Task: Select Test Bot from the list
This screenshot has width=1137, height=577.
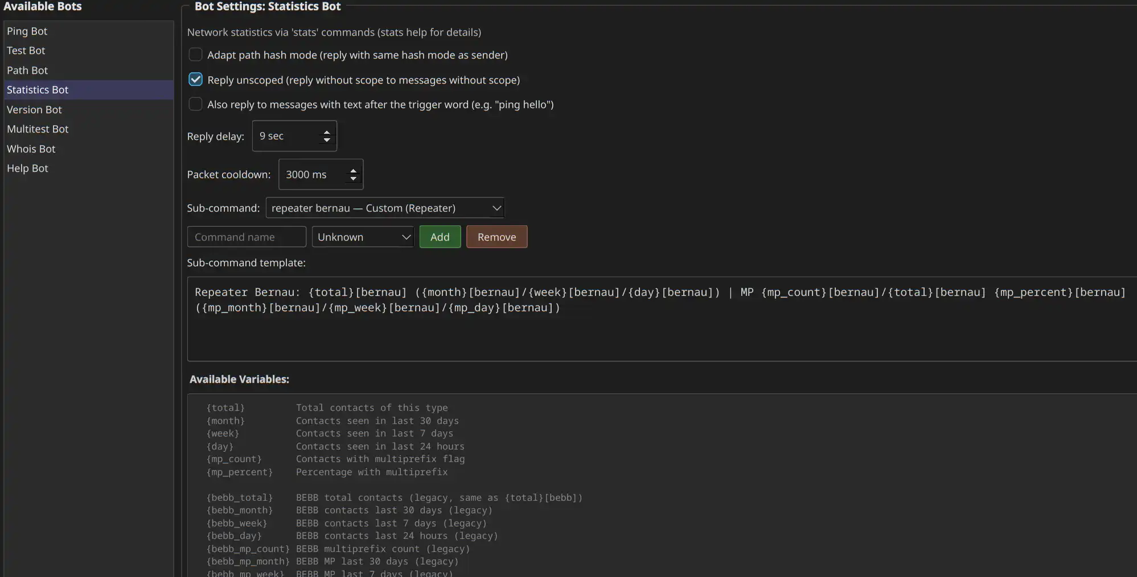Action: pyautogui.click(x=26, y=51)
